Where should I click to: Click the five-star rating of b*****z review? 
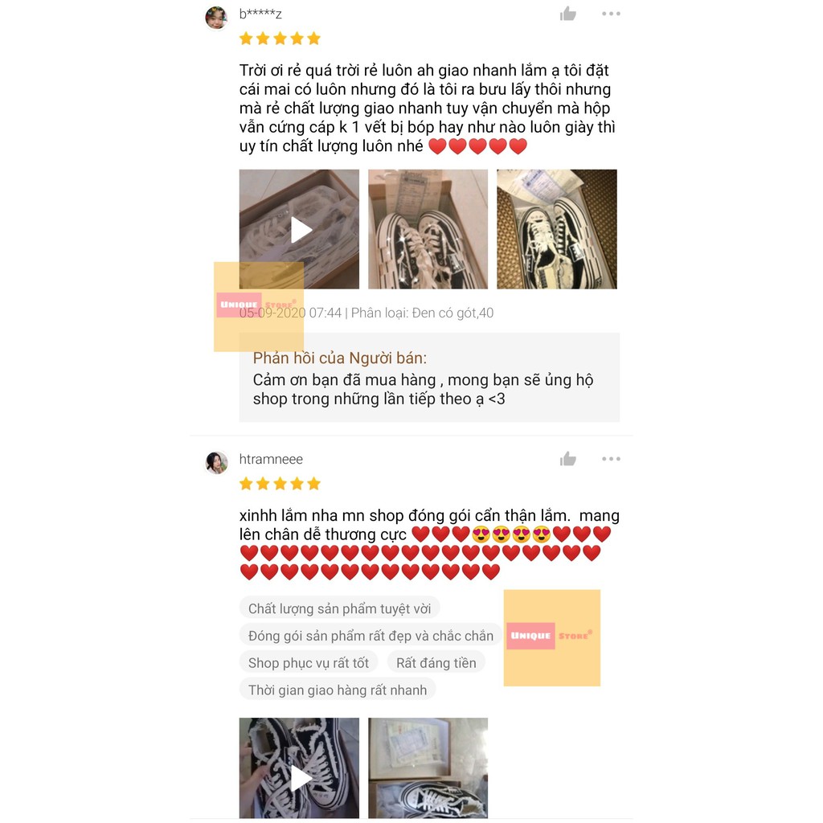tap(280, 39)
